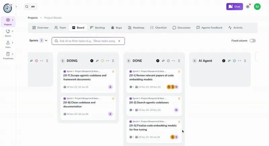
Task: Toggle the Fixed column switch
Action: pyautogui.click(x=252, y=41)
